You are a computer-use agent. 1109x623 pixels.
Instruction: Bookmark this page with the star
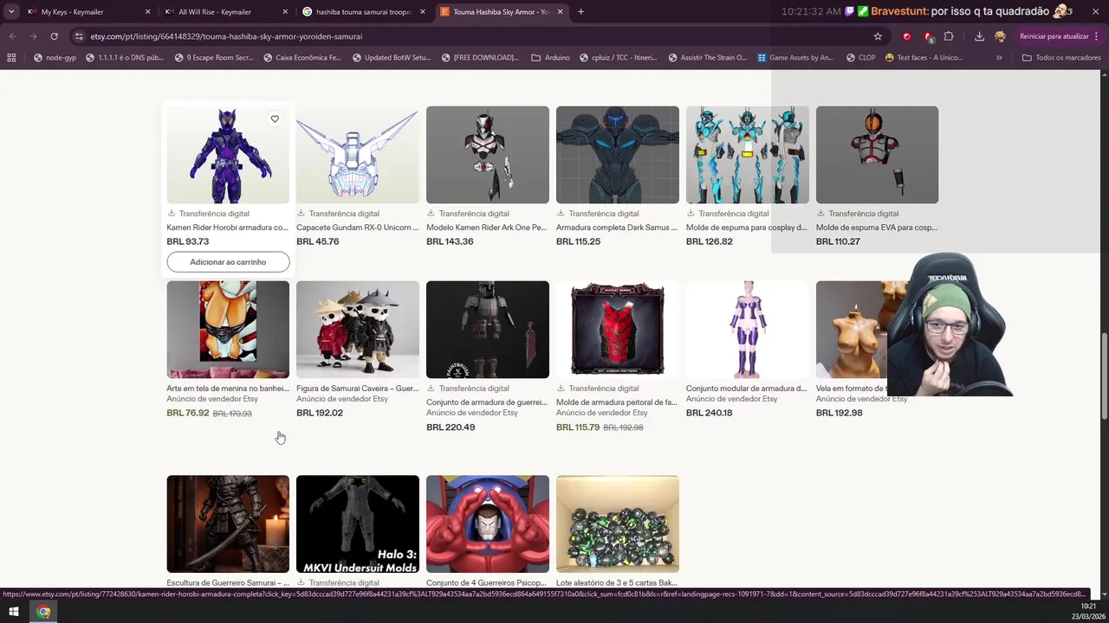click(x=878, y=36)
